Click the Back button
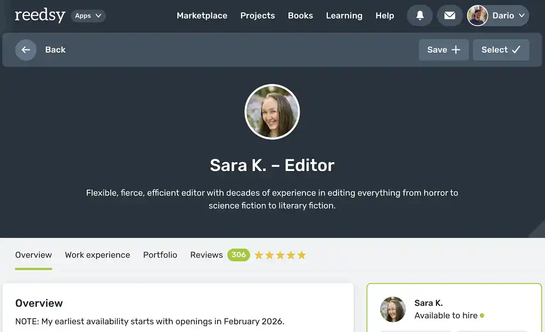This screenshot has height=332, width=545. [x=55, y=49]
